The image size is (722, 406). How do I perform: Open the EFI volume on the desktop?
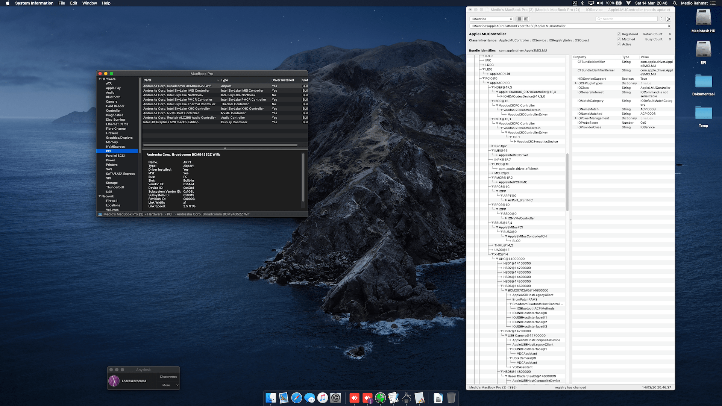coord(703,49)
